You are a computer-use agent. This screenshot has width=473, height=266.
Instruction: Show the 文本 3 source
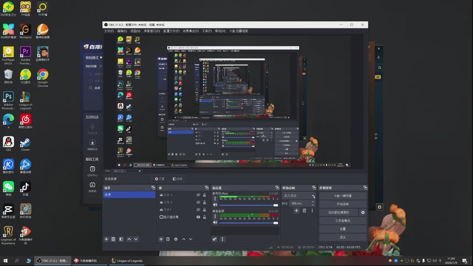198,195
